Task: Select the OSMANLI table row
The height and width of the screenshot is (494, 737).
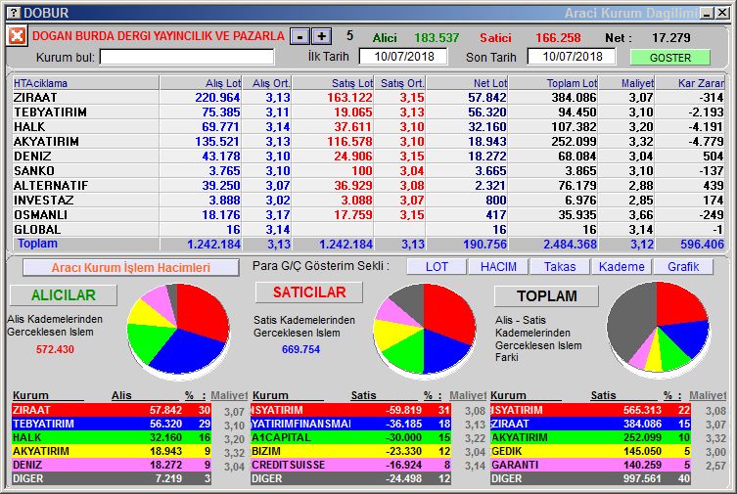Action: pyautogui.click(x=368, y=214)
